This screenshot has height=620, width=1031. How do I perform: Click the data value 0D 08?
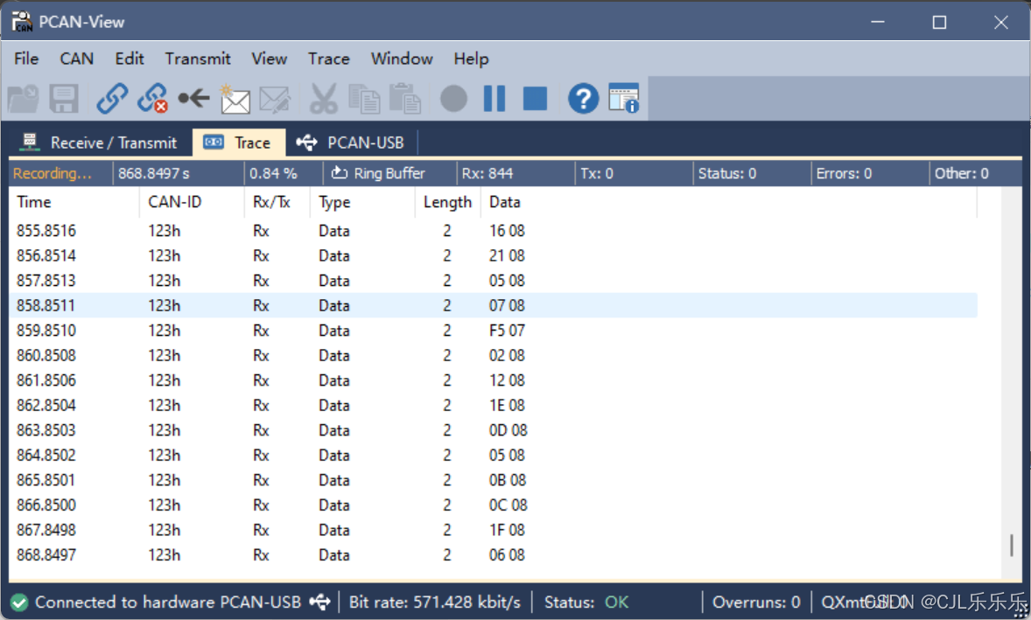[508, 430]
